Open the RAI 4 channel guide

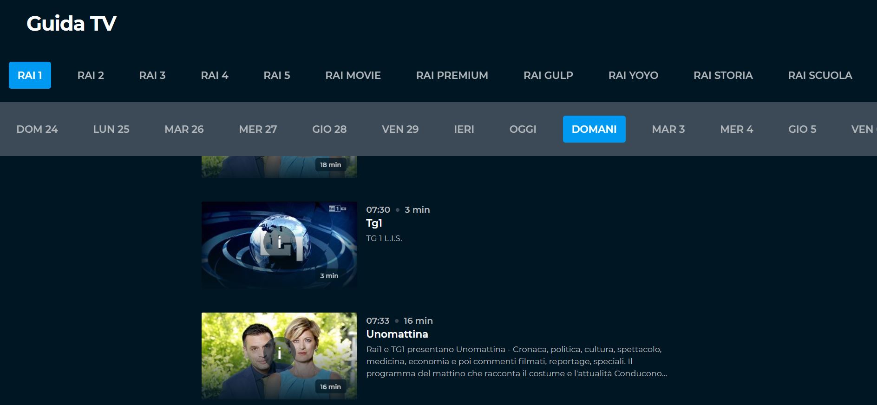pyautogui.click(x=215, y=75)
